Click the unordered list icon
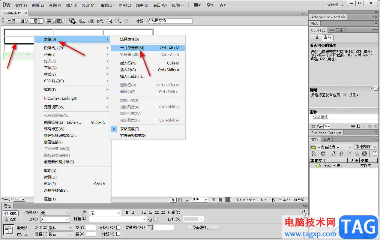This screenshot has height=240, width=380. (x=144, y=212)
